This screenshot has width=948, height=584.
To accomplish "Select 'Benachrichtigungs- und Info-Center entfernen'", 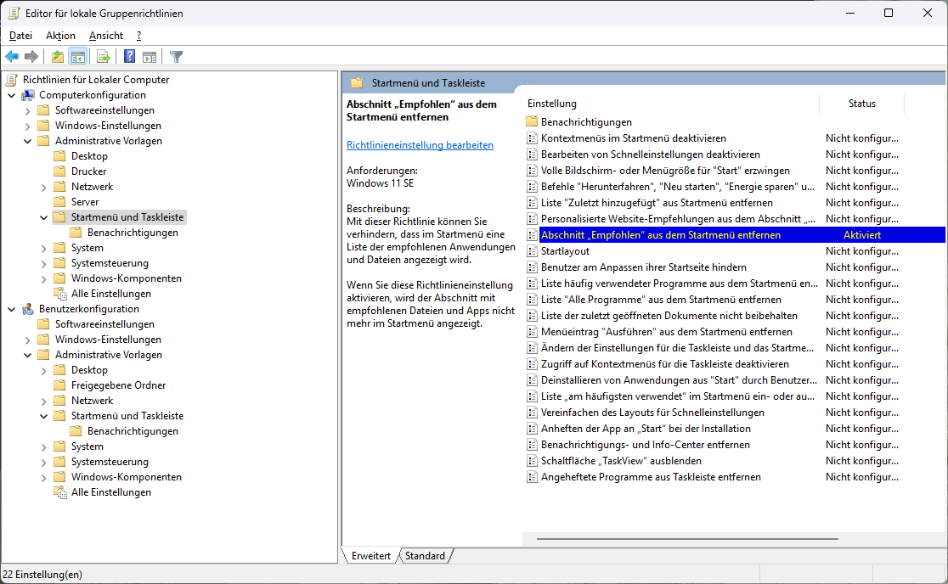I will (x=645, y=445).
